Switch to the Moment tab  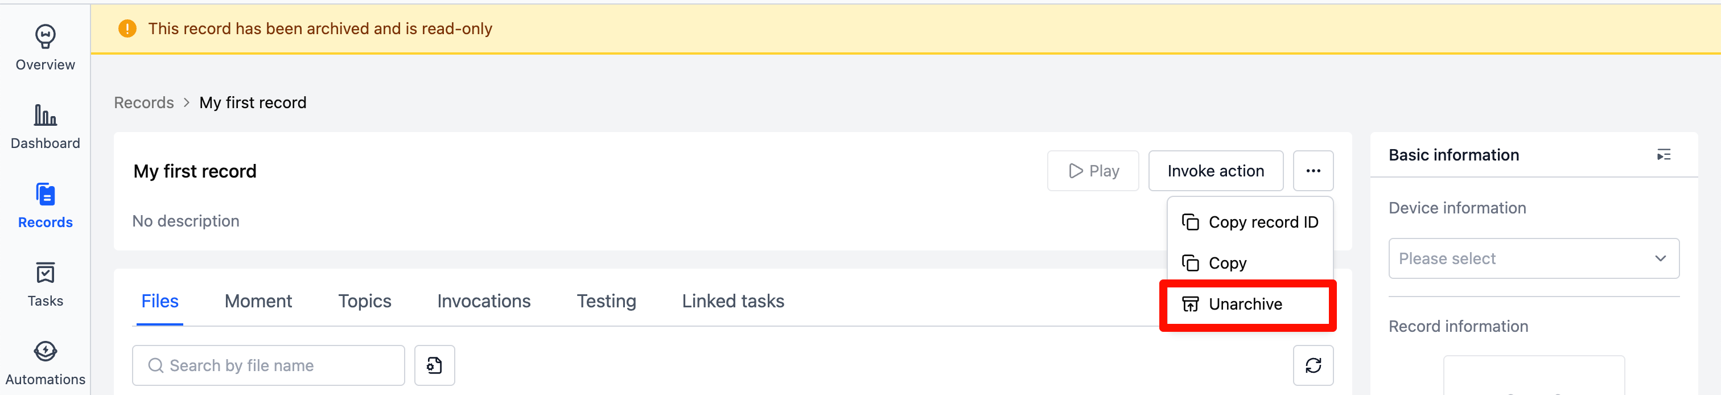click(x=258, y=301)
